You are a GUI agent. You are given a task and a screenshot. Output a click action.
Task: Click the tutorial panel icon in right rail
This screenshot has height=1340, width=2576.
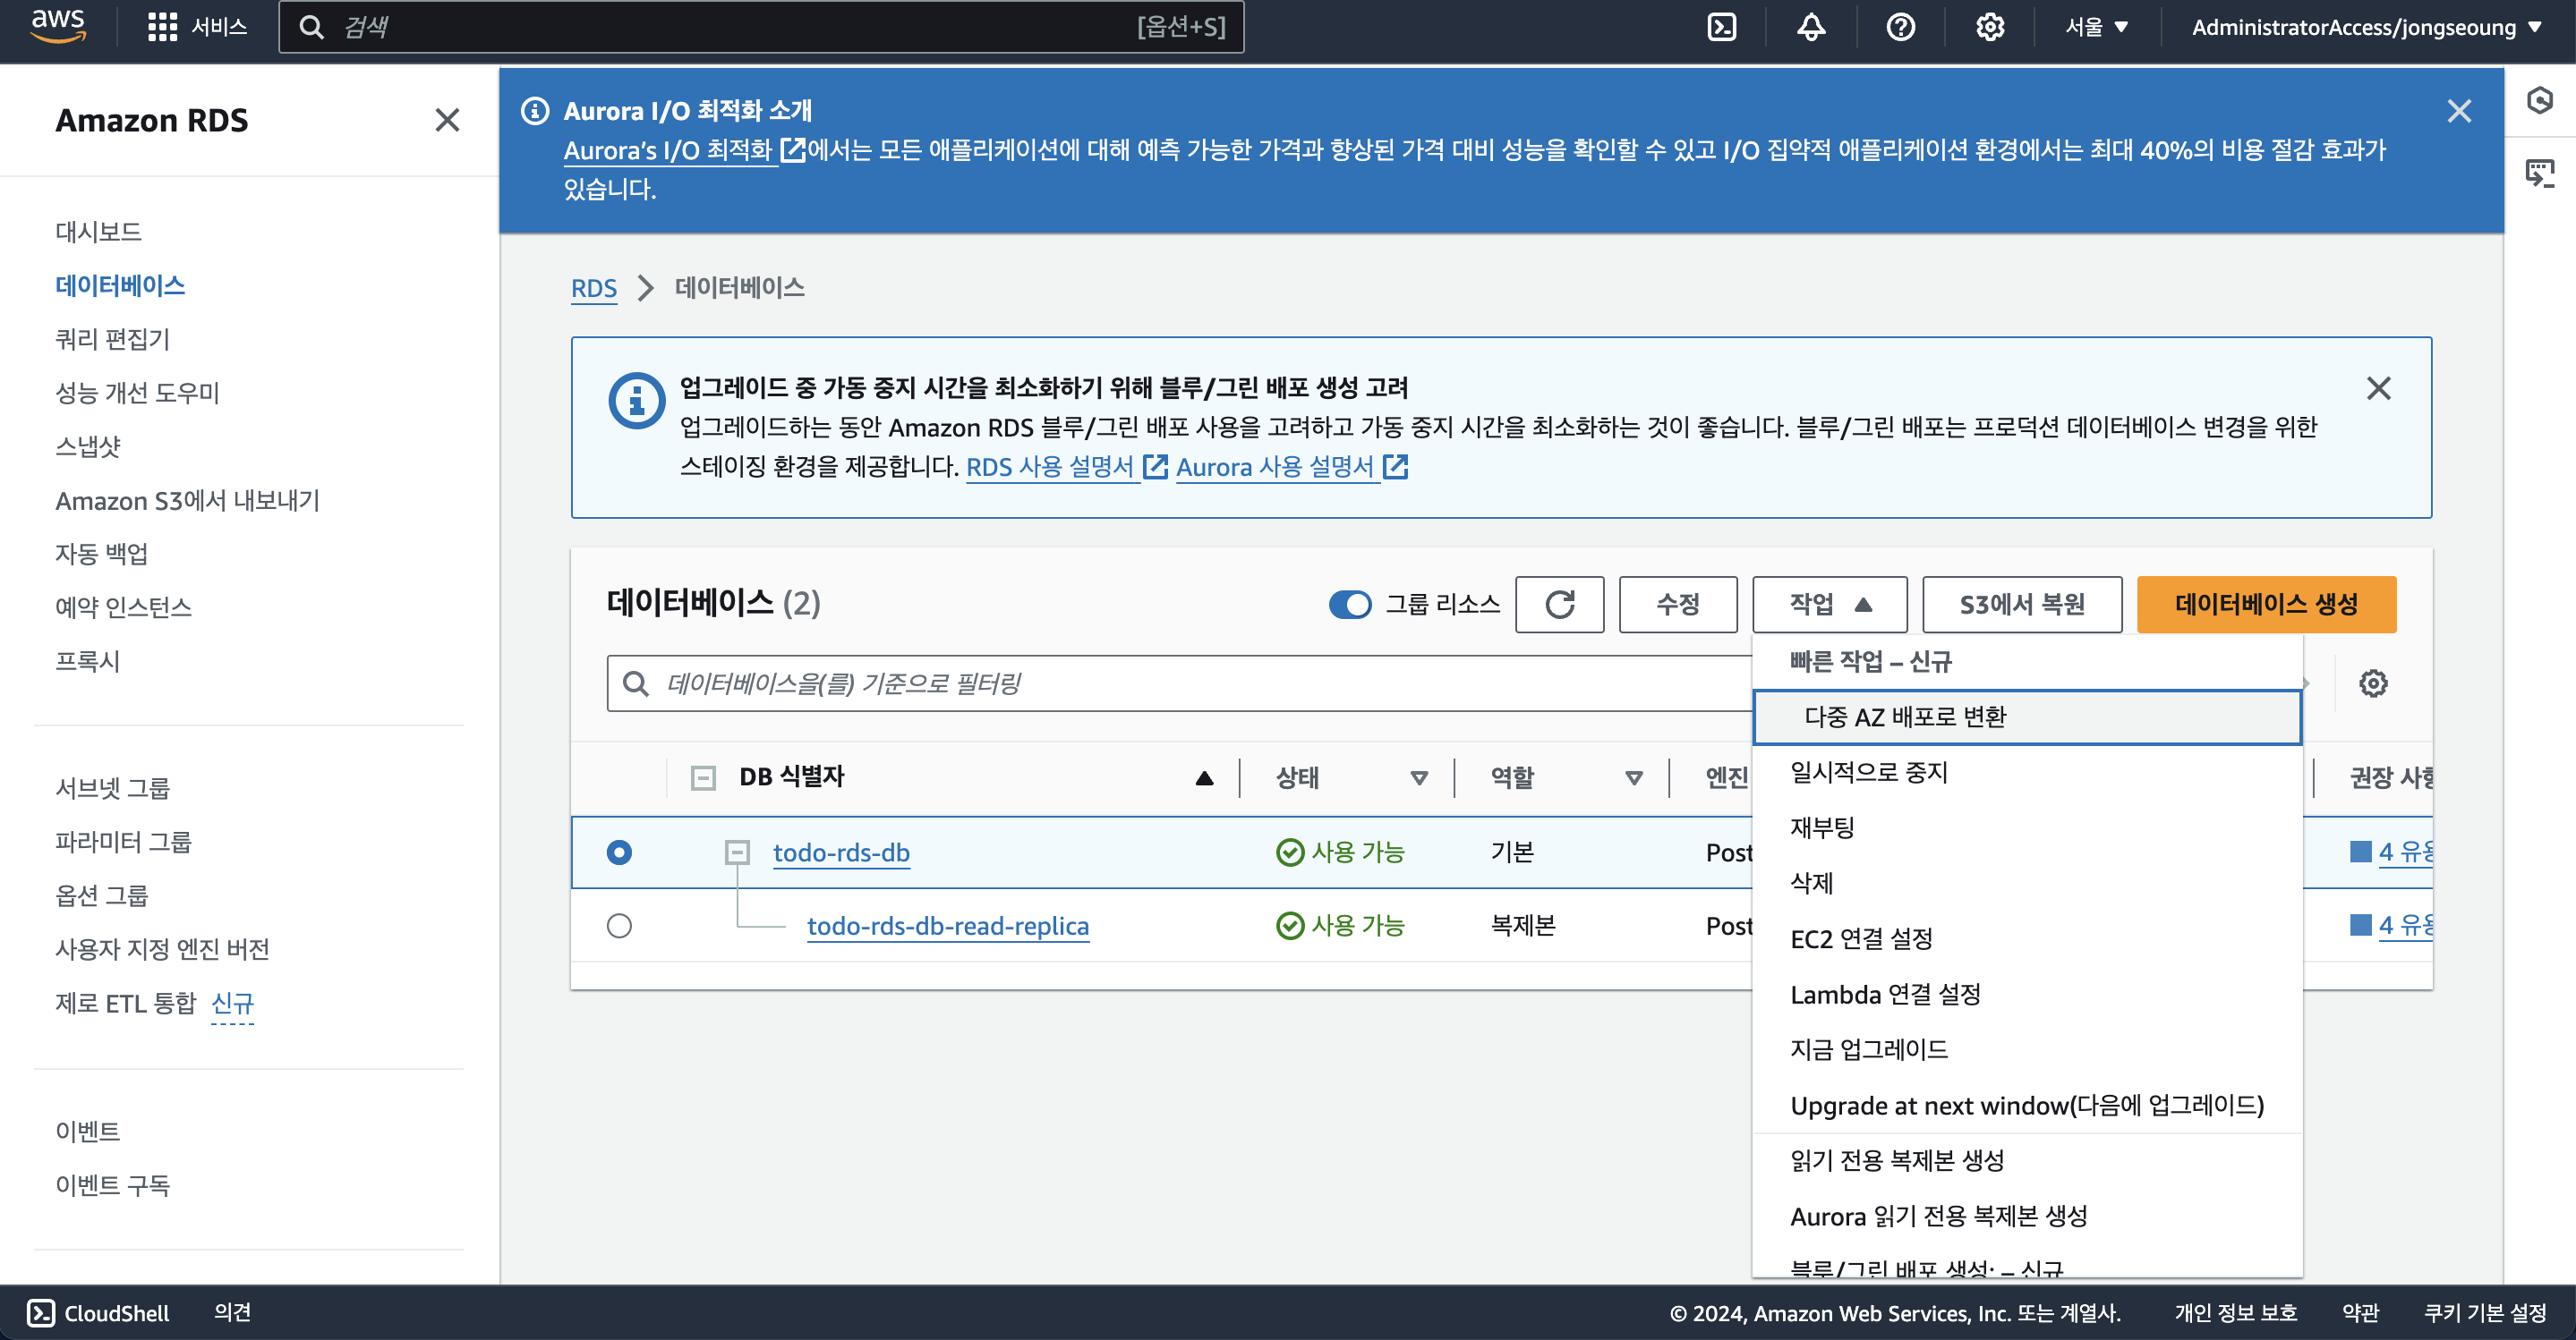click(2540, 173)
